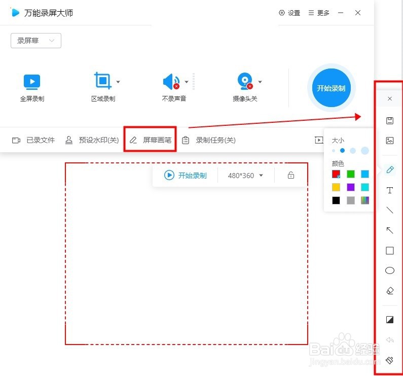Click the black-white contrast square icon

tap(390, 320)
